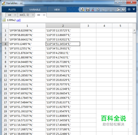Switch to the VARIABLE tab
This screenshot has height=135, width=138.
click(35, 10)
